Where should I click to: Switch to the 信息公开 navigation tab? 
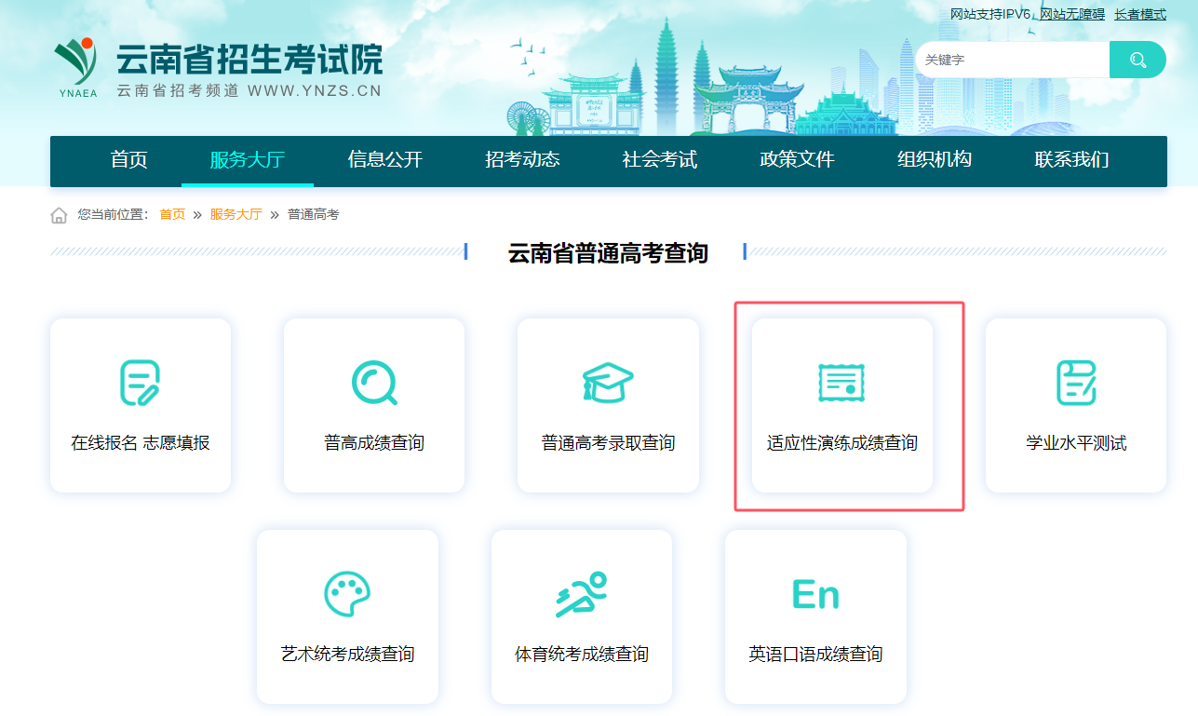(x=385, y=160)
